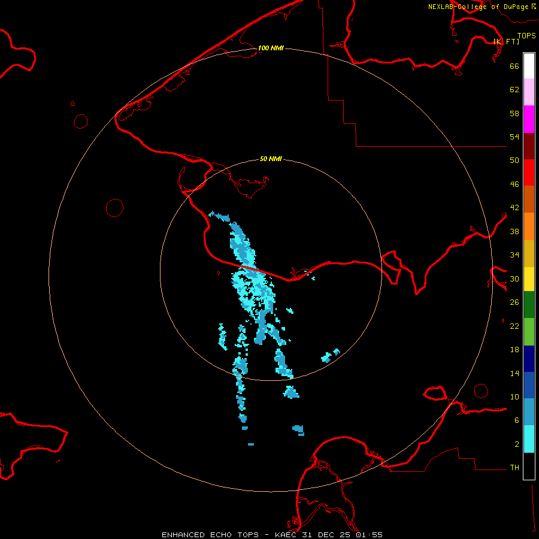This screenshot has width=539, height=539.
Task: Click the TH threshold legend label
Action: click(x=514, y=468)
